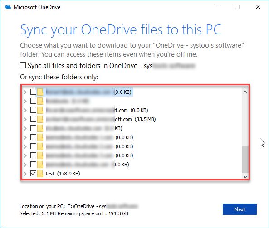The image size is (269, 228).
Task: Click the Next button
Action: (x=240, y=209)
